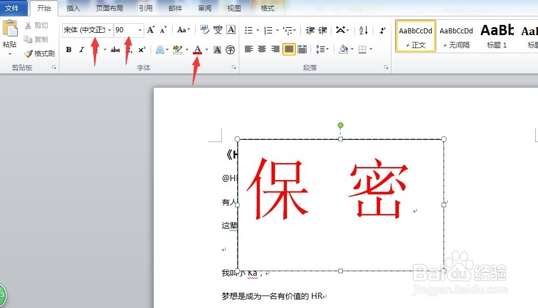Apply numbered list icon

[268, 31]
